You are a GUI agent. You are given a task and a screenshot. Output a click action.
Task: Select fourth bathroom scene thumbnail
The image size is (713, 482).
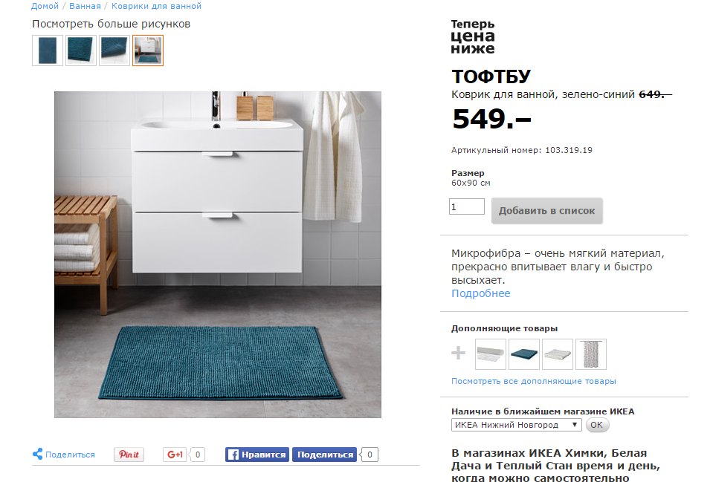click(x=148, y=51)
